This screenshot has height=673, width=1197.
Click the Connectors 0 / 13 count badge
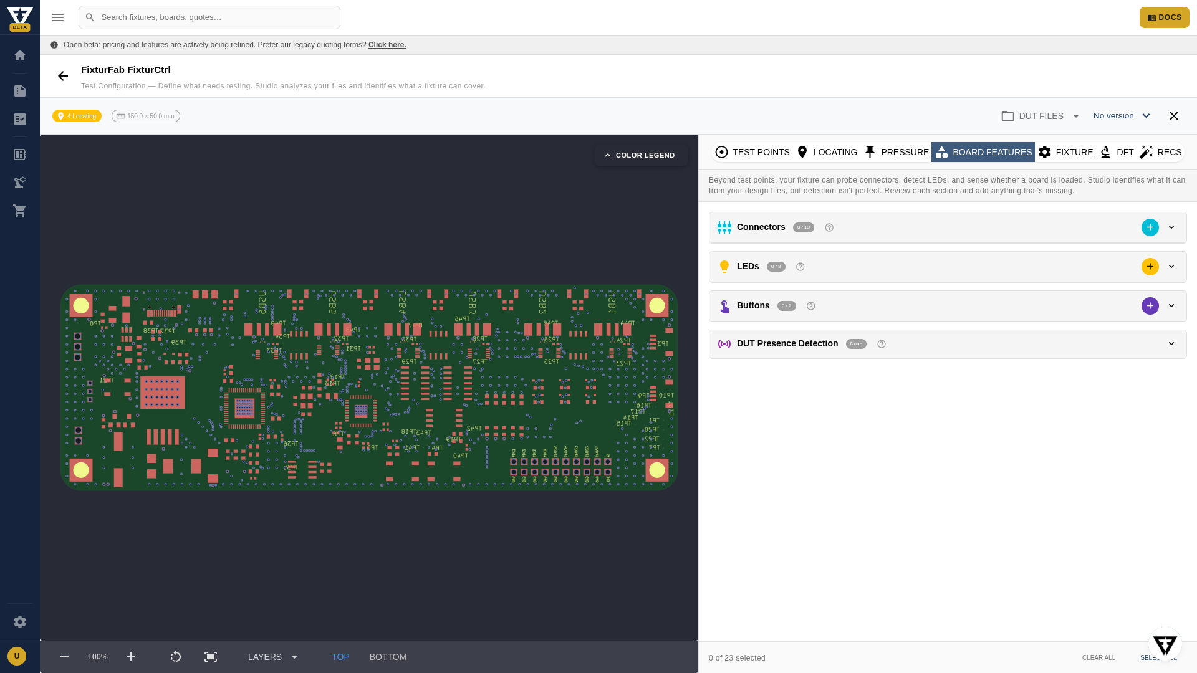(804, 227)
